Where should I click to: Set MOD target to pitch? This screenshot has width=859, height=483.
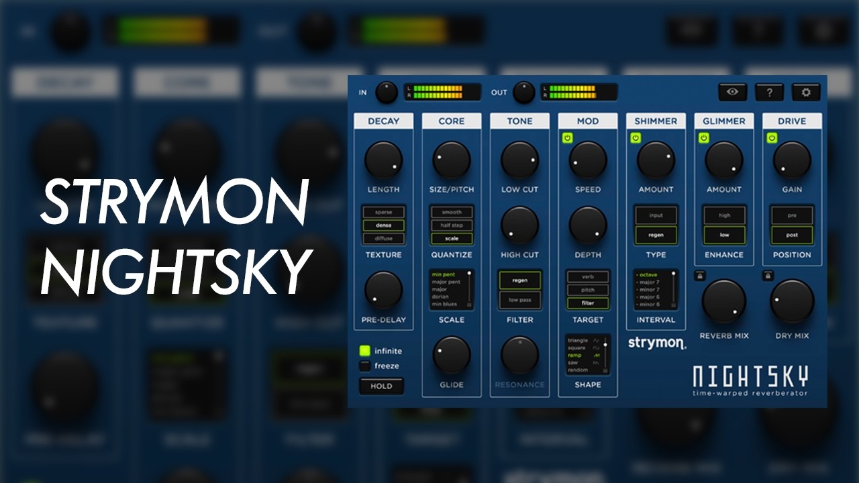588,290
